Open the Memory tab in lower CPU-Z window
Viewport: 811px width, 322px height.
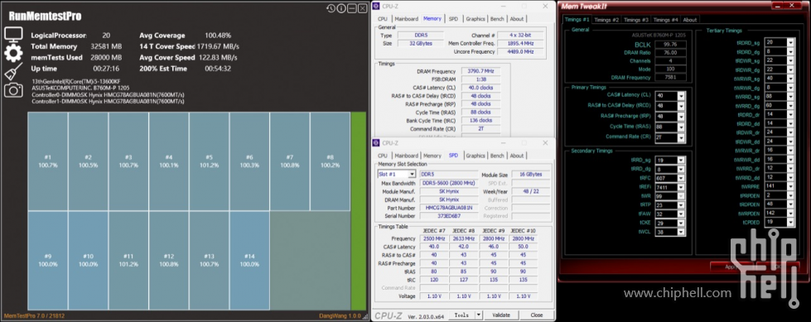pos(432,156)
